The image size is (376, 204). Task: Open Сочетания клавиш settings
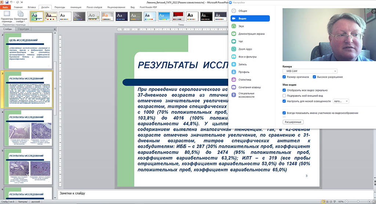[x=250, y=87]
